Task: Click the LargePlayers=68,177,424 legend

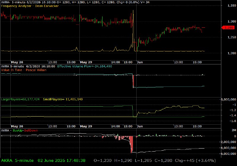Action: click(x=20, y=99)
